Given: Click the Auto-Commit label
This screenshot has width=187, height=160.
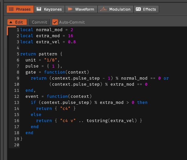Looking at the screenshot, I should 72,22.
